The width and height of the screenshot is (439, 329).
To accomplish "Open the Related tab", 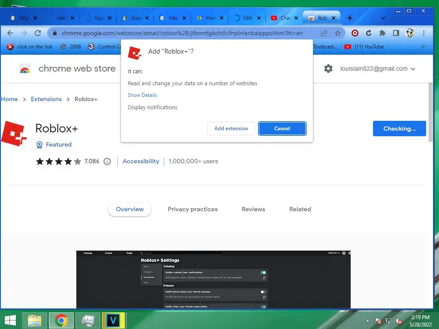I will (x=300, y=209).
